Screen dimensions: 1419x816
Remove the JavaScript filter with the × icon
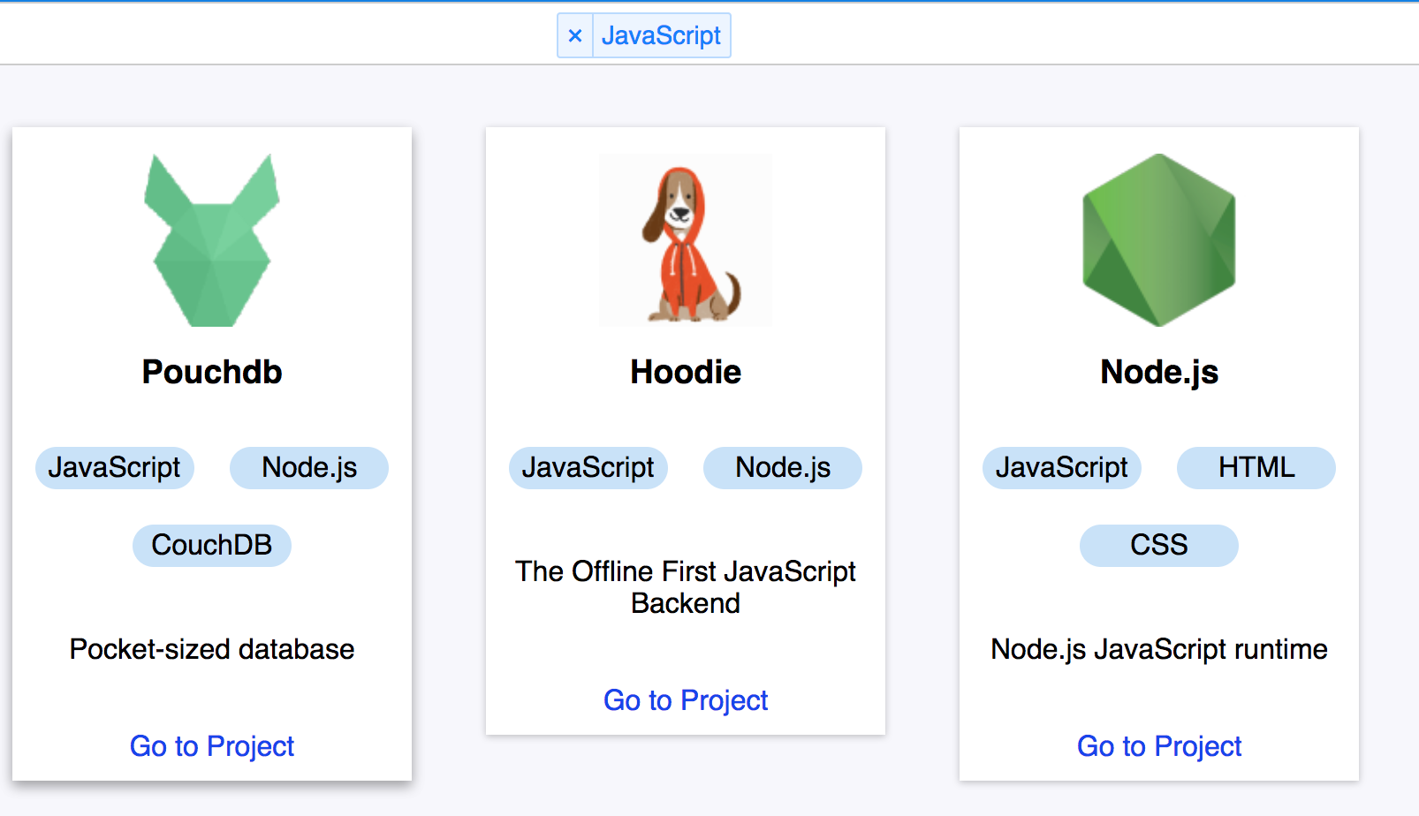pos(575,35)
